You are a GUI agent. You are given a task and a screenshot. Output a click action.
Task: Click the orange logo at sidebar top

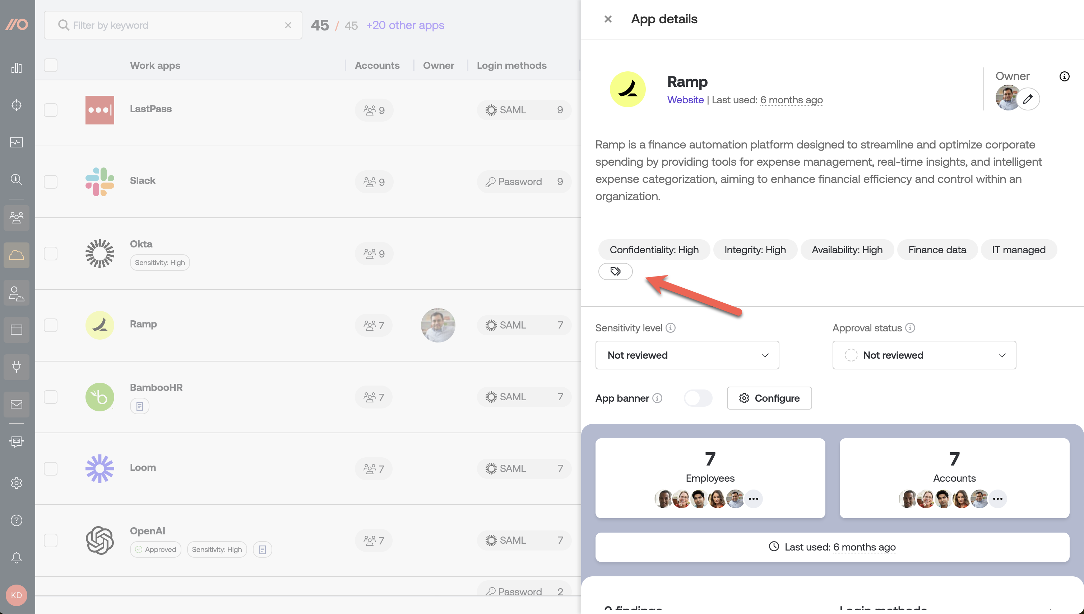(17, 24)
